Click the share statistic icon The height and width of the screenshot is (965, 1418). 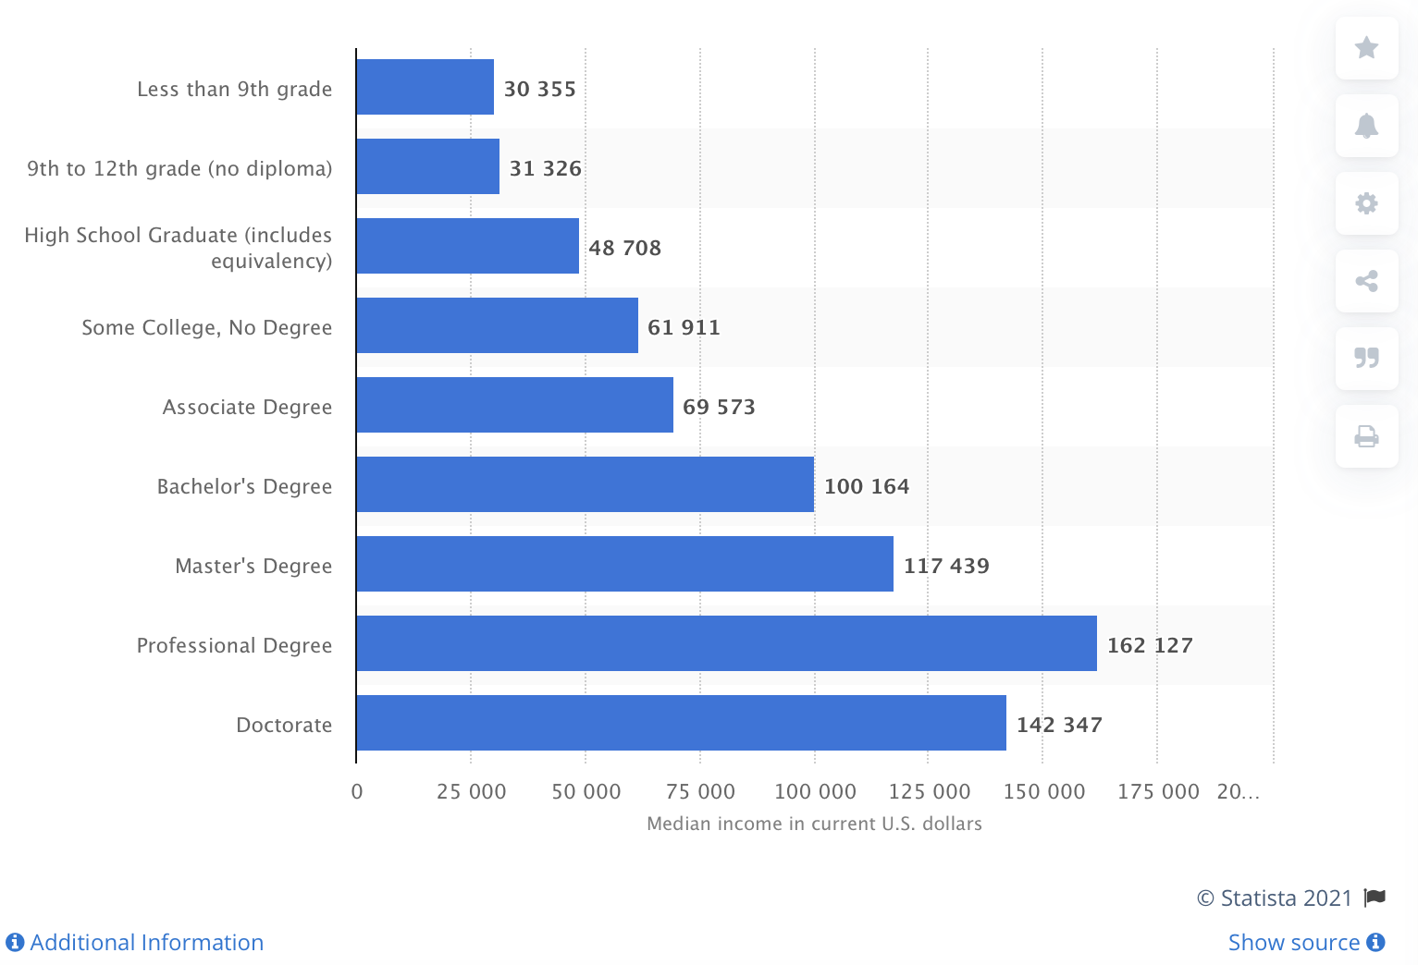pos(1366,281)
